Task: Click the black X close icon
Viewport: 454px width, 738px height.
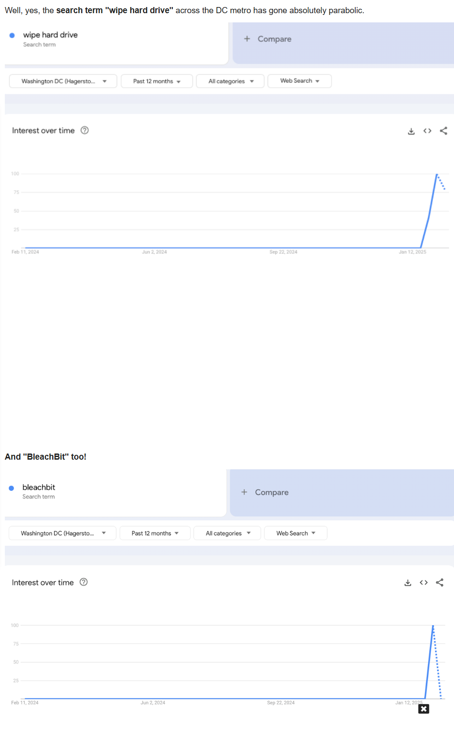Action: point(424,709)
